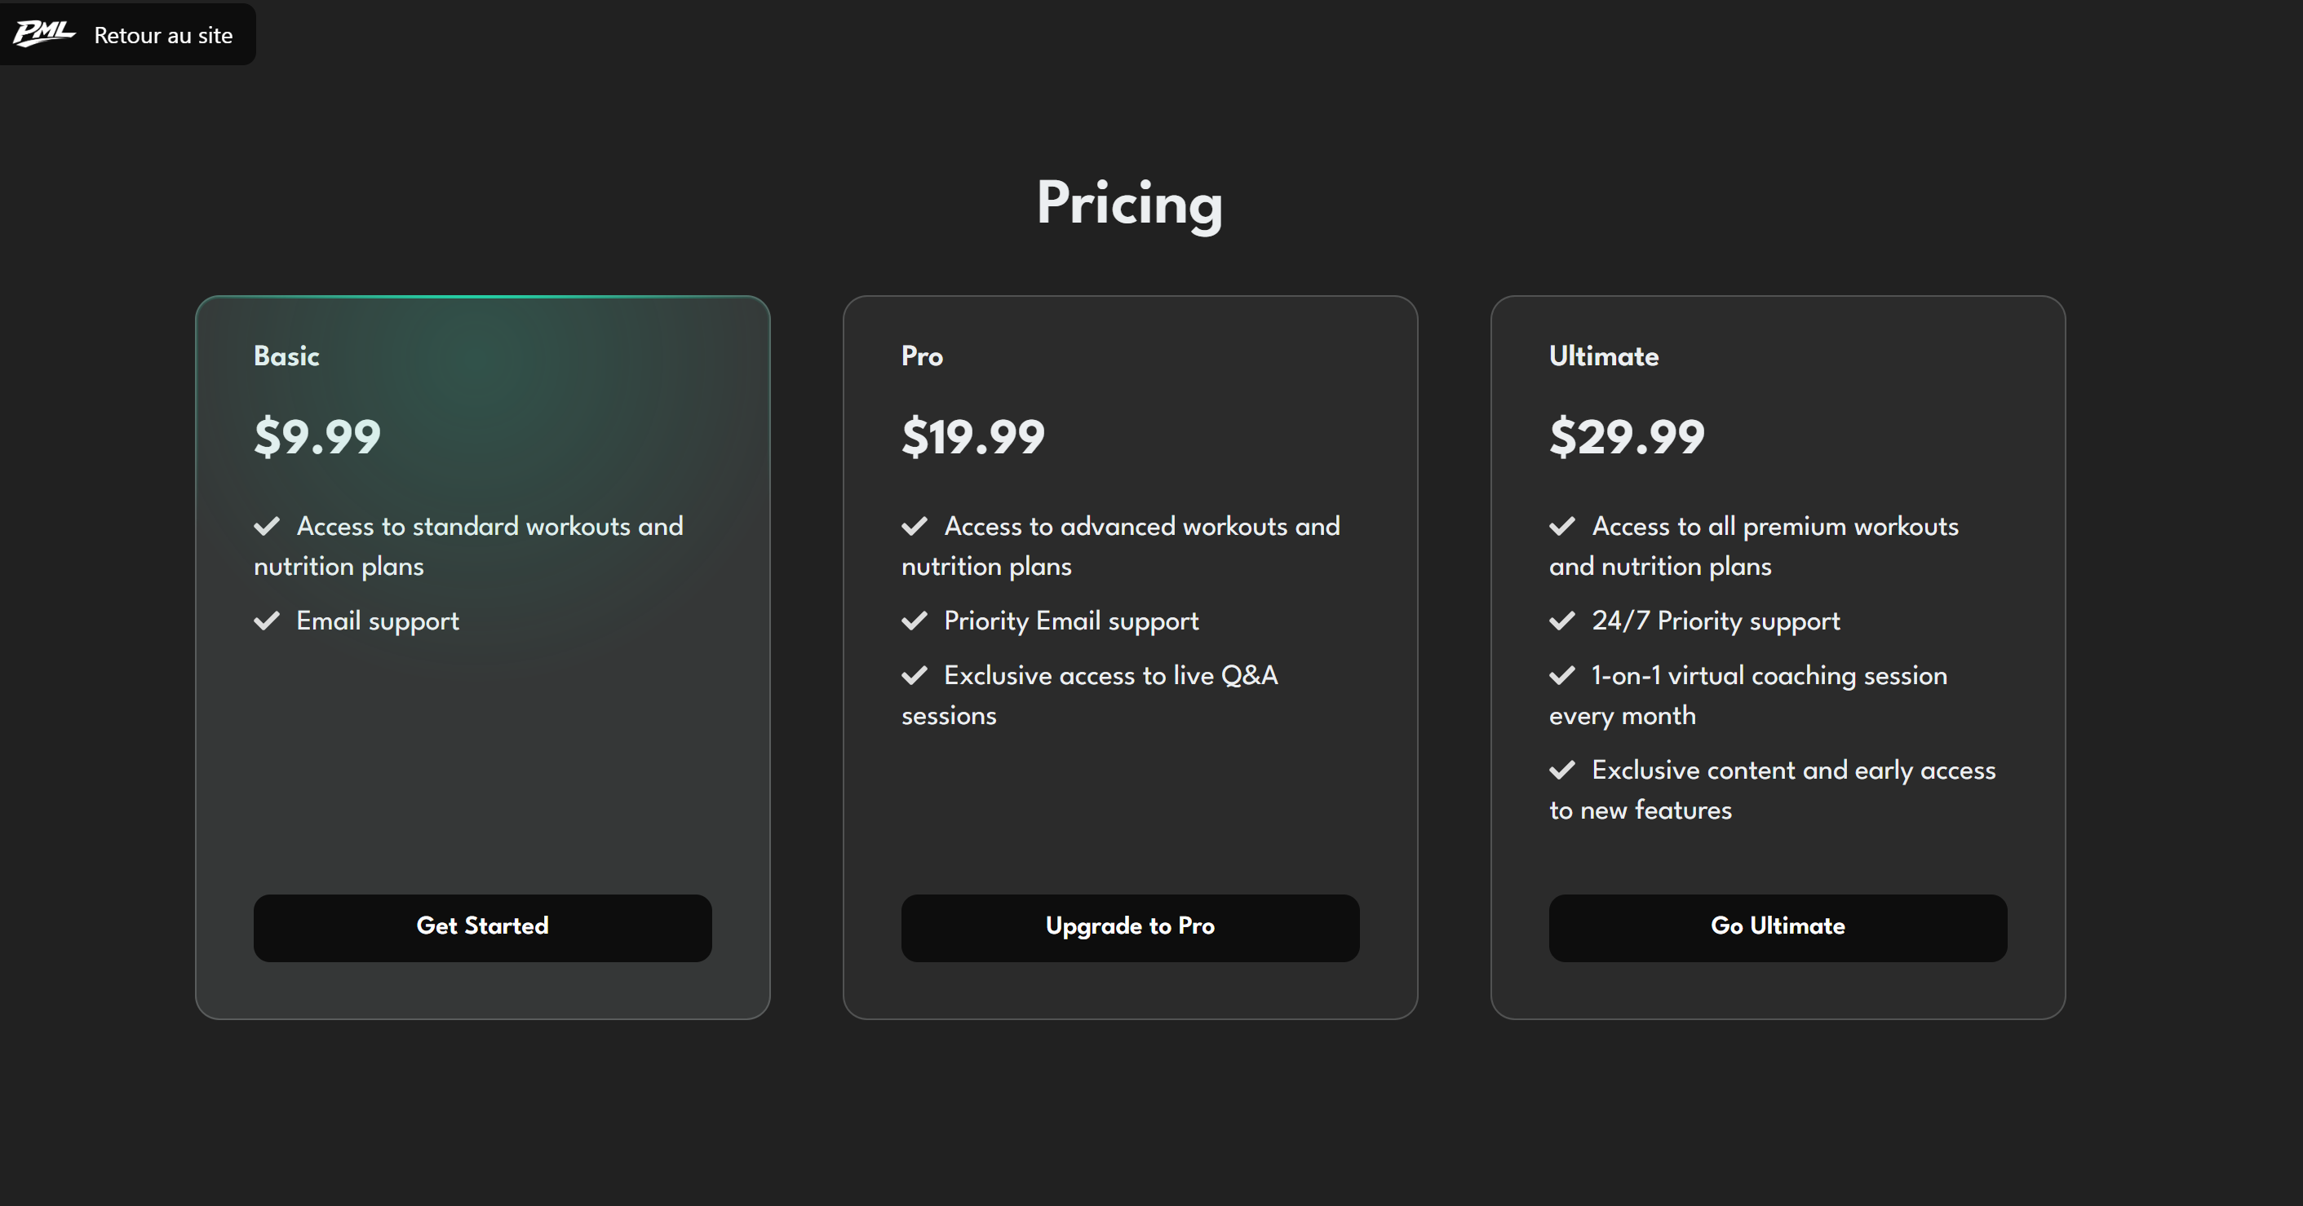Click the PML logo icon

(43, 34)
